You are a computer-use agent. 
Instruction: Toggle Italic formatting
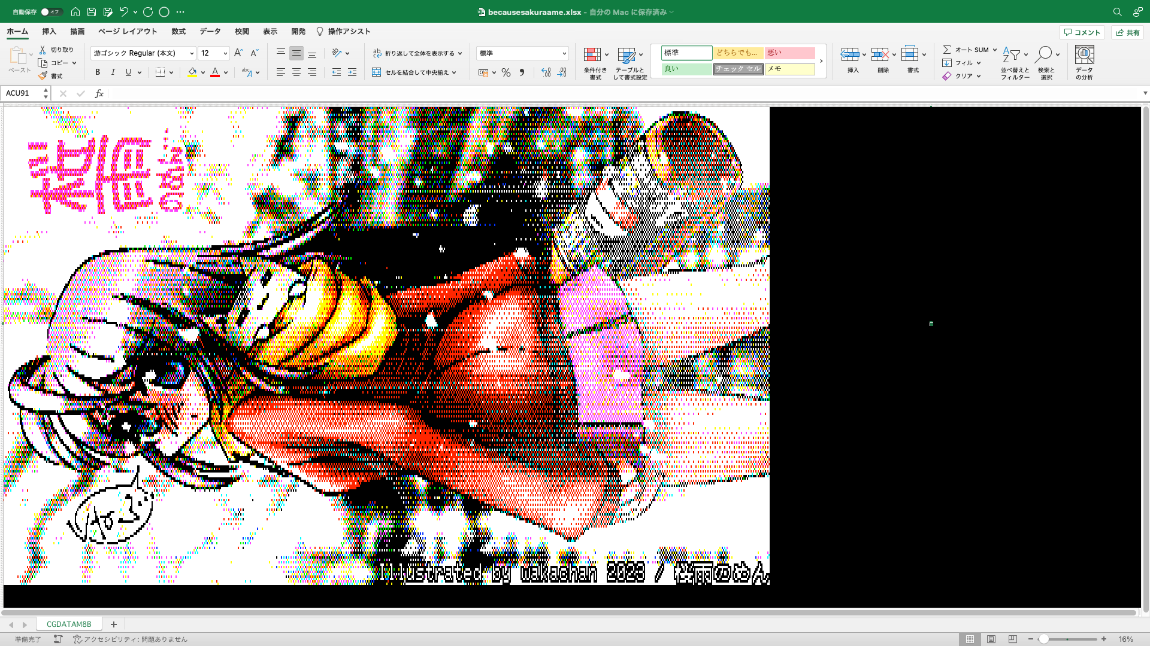click(x=113, y=72)
